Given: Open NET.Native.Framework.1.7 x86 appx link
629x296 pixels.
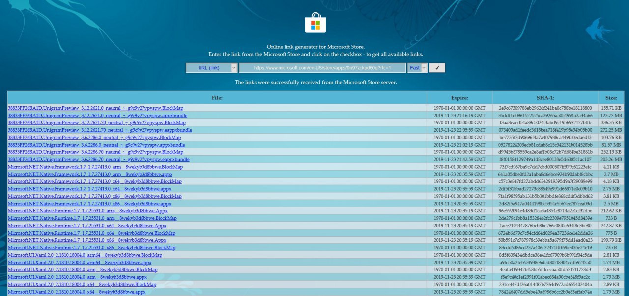Looking at the screenshot, I should tap(89, 204).
